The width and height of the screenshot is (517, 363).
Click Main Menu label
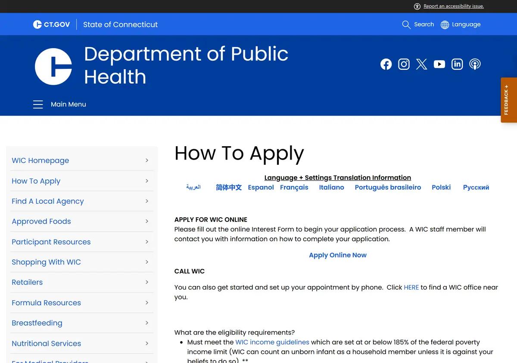pos(69,104)
